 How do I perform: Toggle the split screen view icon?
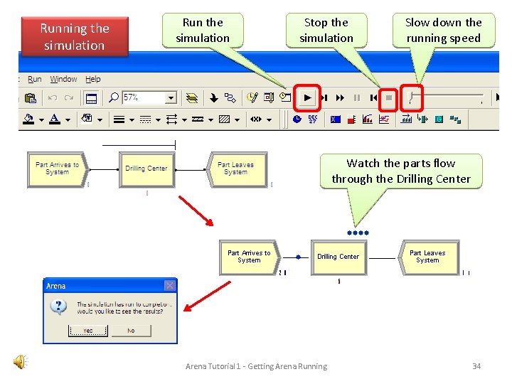[x=91, y=98]
